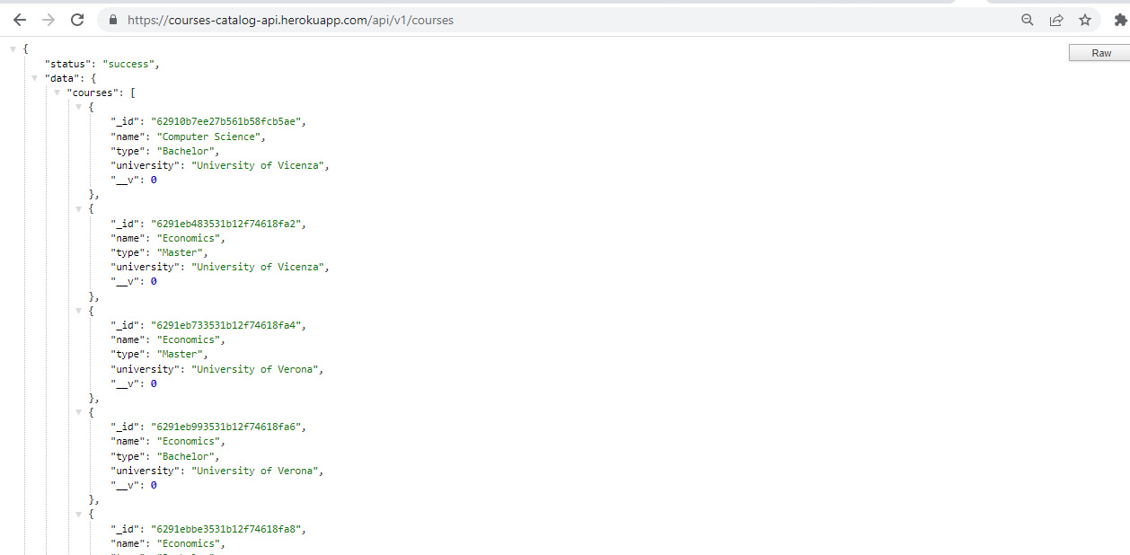Screen dimensions: 1130x555
Task: Collapse the "courses" array
Action: tap(57, 92)
